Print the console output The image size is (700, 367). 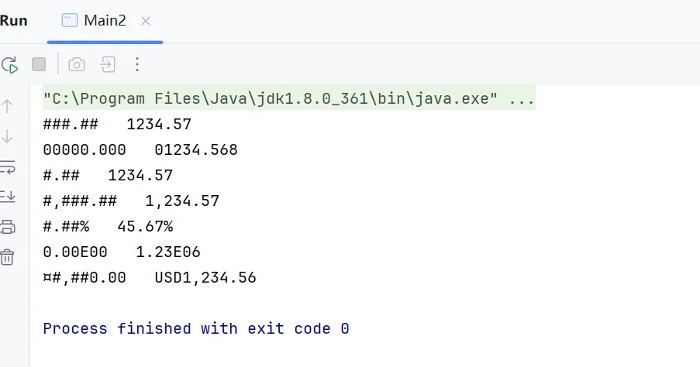[x=8, y=227]
